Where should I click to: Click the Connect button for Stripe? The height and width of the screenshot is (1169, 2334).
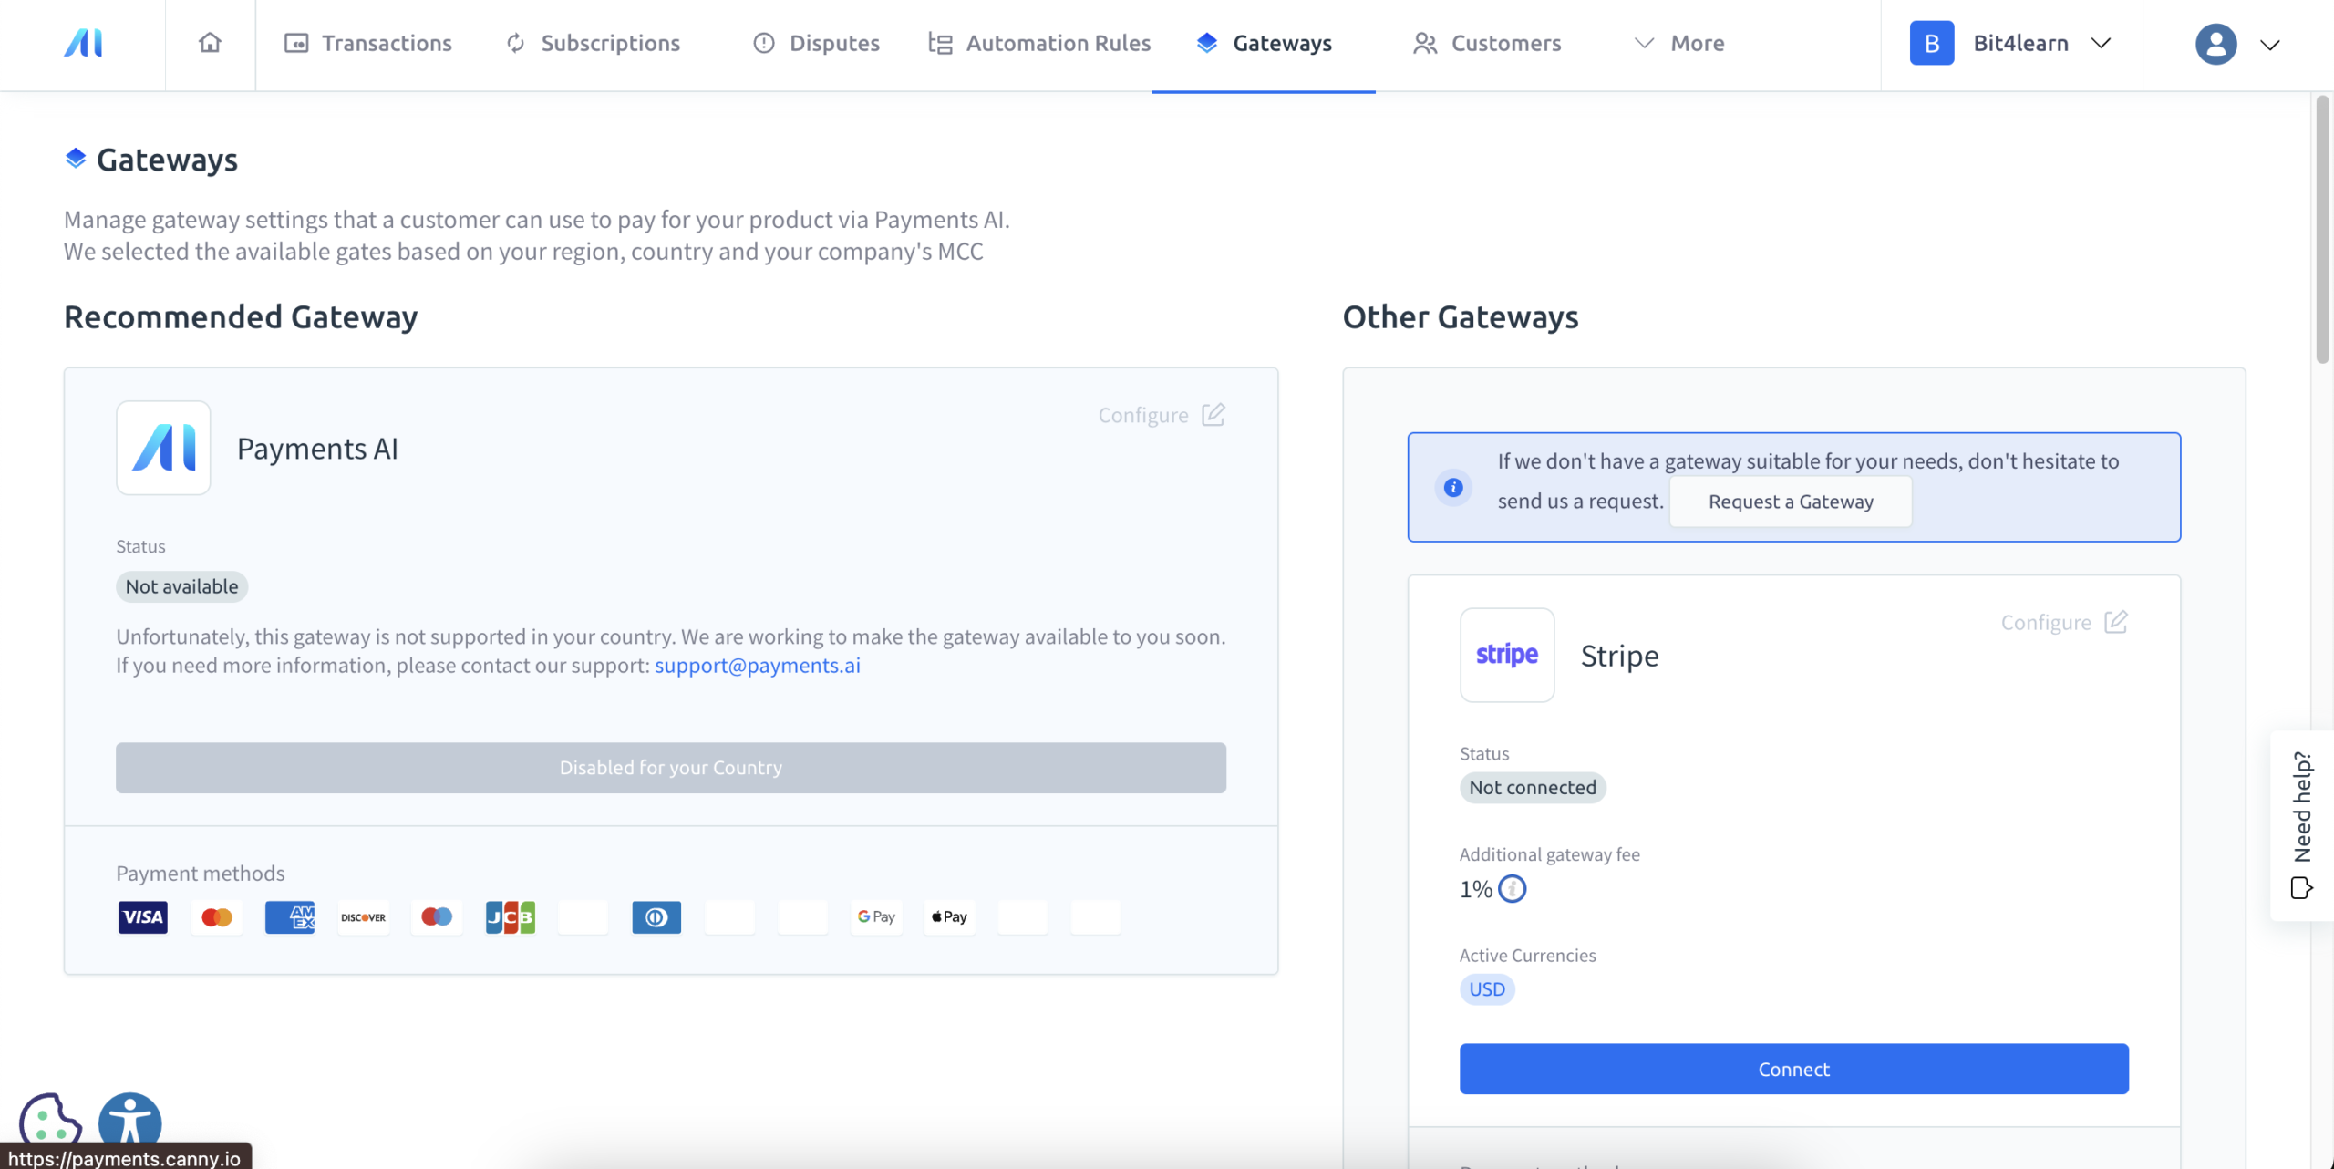tap(1793, 1069)
